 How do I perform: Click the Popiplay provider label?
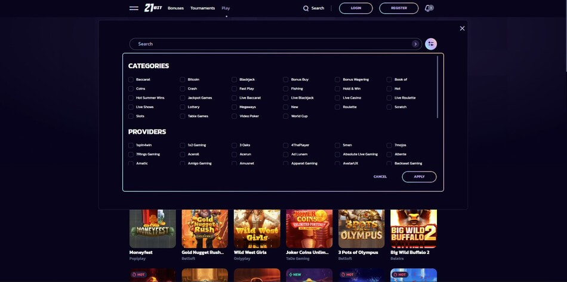point(136,259)
